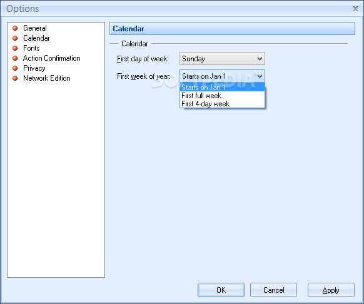Click the Cancel button
The height and width of the screenshot is (304, 364).
(x=273, y=290)
